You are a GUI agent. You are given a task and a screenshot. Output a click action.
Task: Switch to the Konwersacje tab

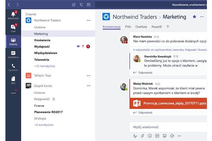click(x=111, y=27)
